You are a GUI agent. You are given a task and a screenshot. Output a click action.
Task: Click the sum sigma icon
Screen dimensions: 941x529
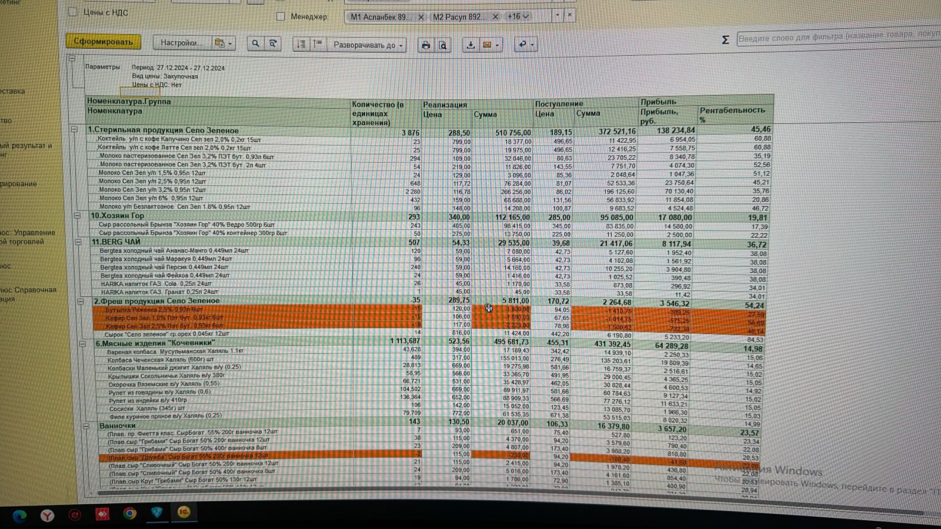pyautogui.click(x=725, y=39)
